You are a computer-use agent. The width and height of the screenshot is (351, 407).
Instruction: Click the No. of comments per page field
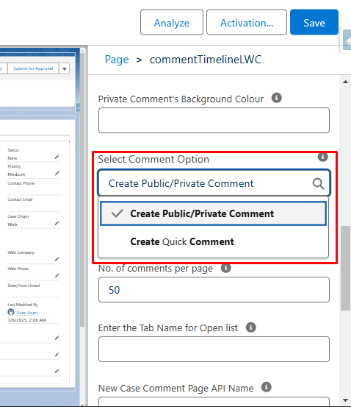(214, 290)
